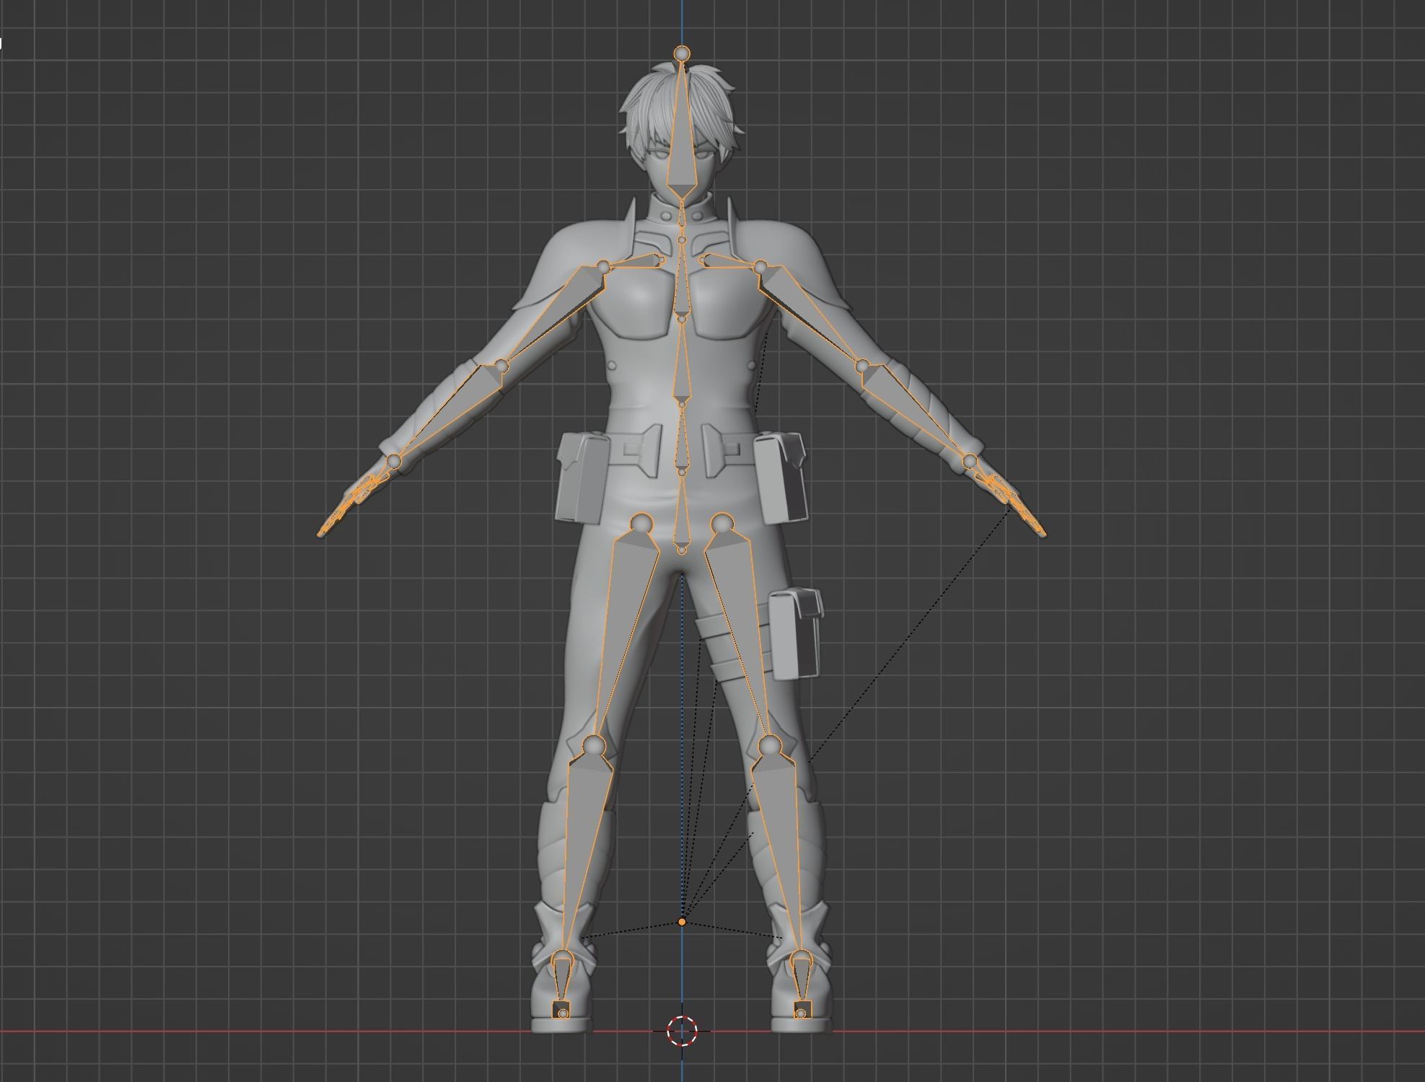Image resolution: width=1425 pixels, height=1082 pixels.
Task: Select the character's left shoulder bone, viewer's right
Action: (x=729, y=262)
